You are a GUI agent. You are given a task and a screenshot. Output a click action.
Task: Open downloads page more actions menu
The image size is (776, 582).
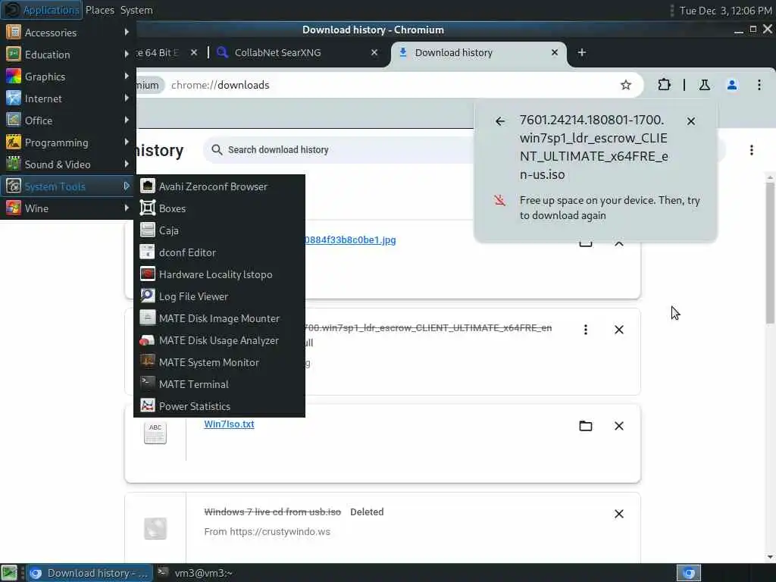751,150
